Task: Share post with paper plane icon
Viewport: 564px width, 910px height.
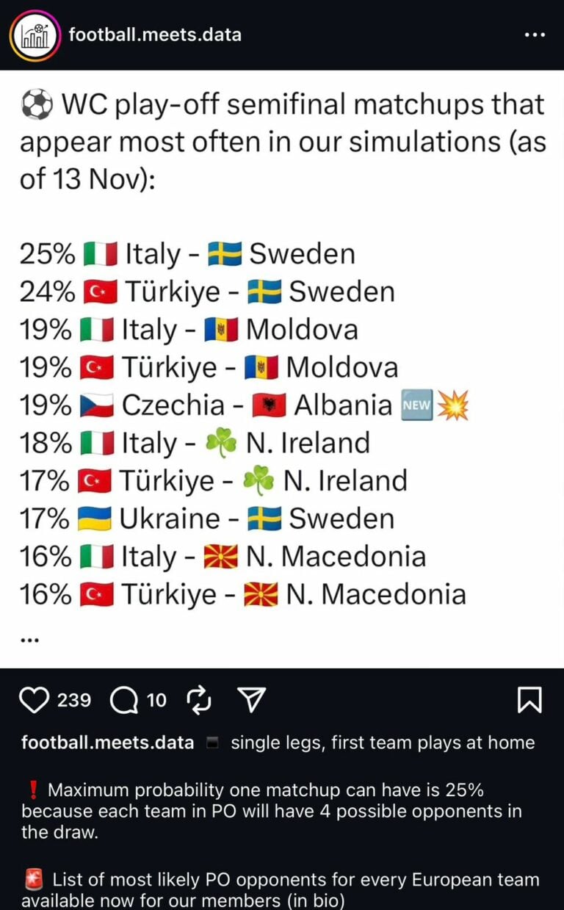Action: 252,700
